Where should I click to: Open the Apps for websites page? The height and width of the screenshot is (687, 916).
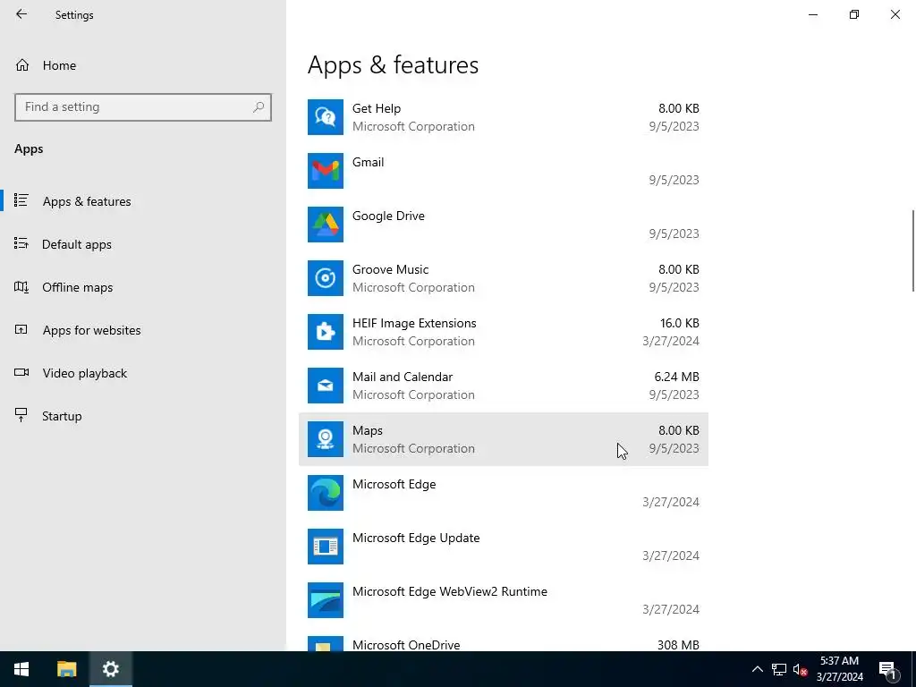[x=143, y=330]
